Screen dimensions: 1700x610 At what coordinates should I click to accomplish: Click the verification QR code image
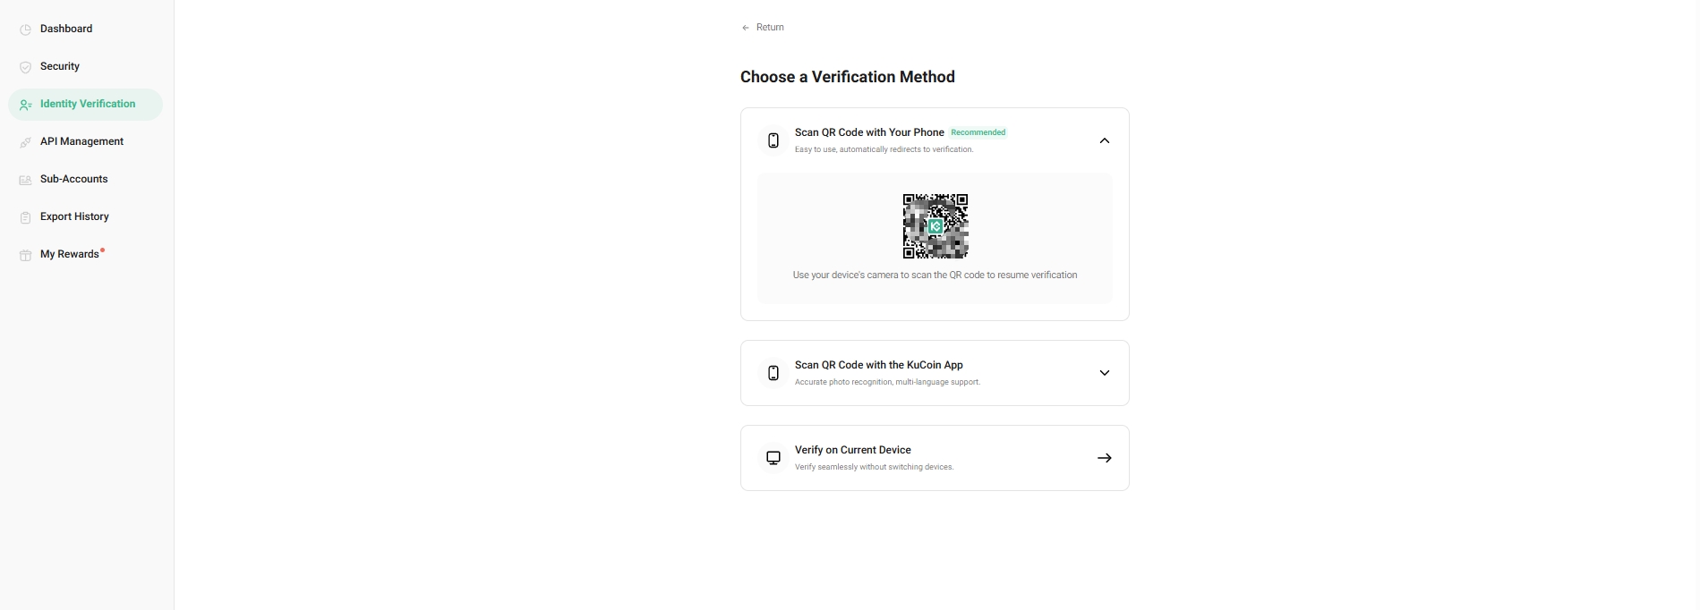tap(935, 226)
